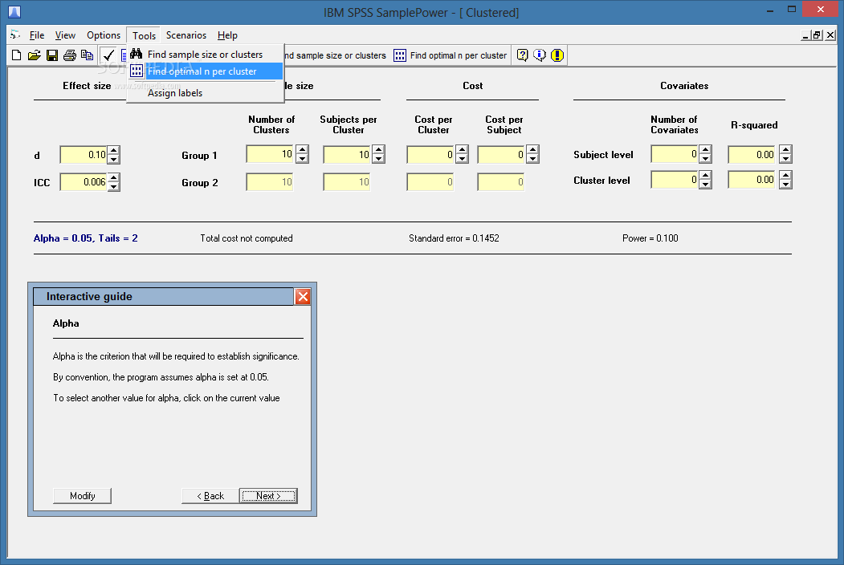Image resolution: width=844 pixels, height=565 pixels.
Task: Click the copy icon in the toolbar
Action: tap(87, 55)
